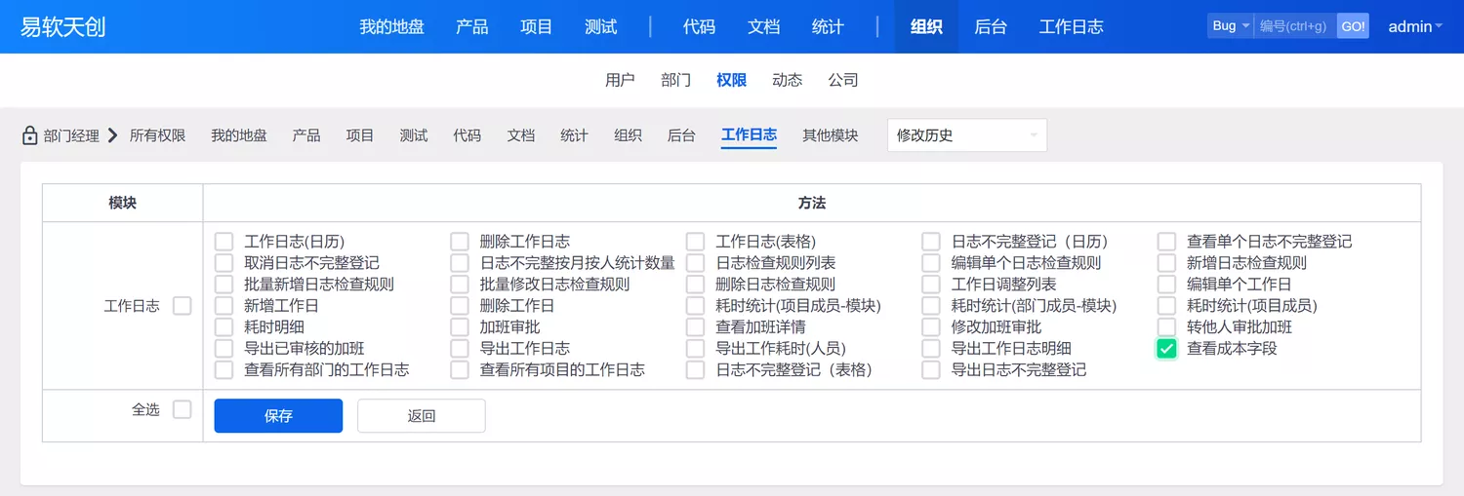Uncheck the 查看成本字段 checkbox

point(1166,349)
